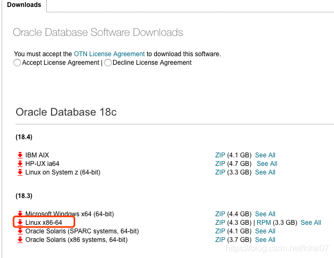Click See All for Oracle Solaris SPARC systems
This screenshot has width=334, height=258.
pos(265,231)
